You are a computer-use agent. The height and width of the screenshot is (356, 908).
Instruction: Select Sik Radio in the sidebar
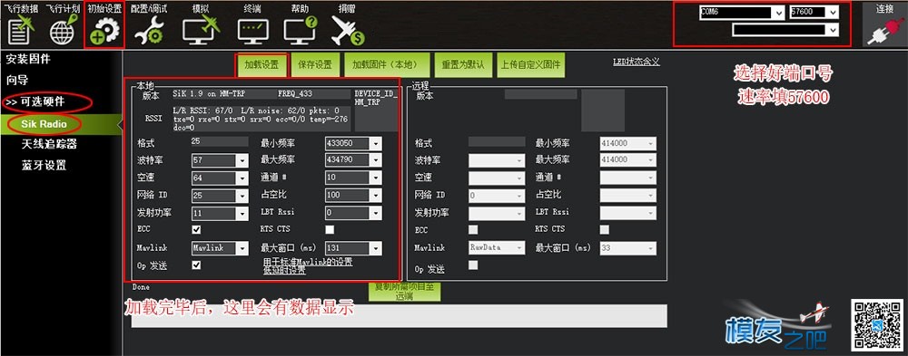44,124
